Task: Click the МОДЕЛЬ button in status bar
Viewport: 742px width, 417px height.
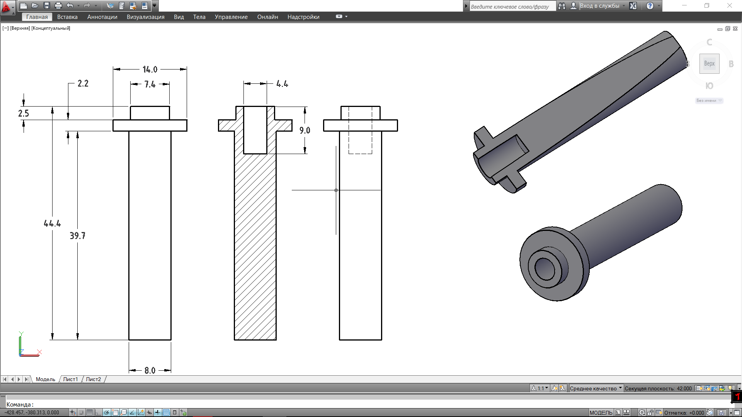Action: click(601, 412)
